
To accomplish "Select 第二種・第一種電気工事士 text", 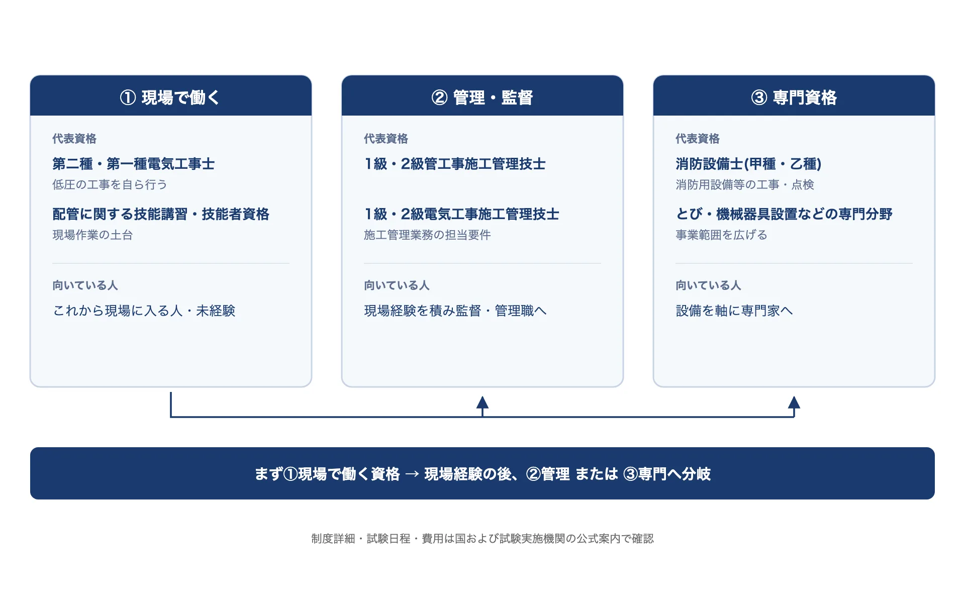I will [x=134, y=164].
